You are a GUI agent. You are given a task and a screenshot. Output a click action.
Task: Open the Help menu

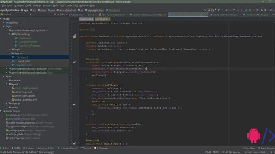92,6
